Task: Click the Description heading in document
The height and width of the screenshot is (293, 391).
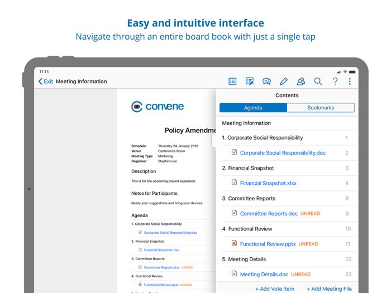Action: [144, 171]
